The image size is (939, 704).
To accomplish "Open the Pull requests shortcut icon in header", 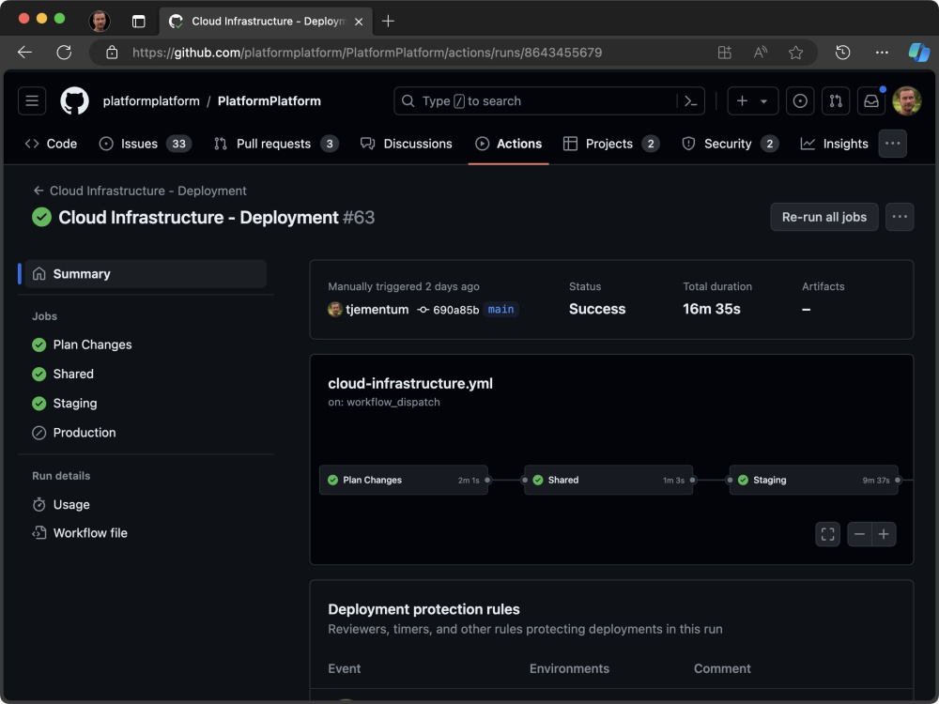I will pos(836,100).
